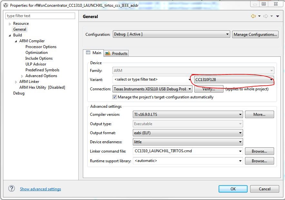This screenshot has width=285, height=200.
Task: Click the properties window title icon
Action: click(x=6, y=5)
